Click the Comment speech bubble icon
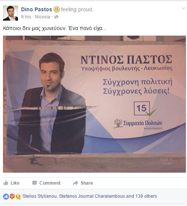The width and height of the screenshot is (187, 206). [x=35, y=183]
